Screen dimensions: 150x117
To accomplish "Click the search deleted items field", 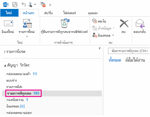I will (129, 51).
